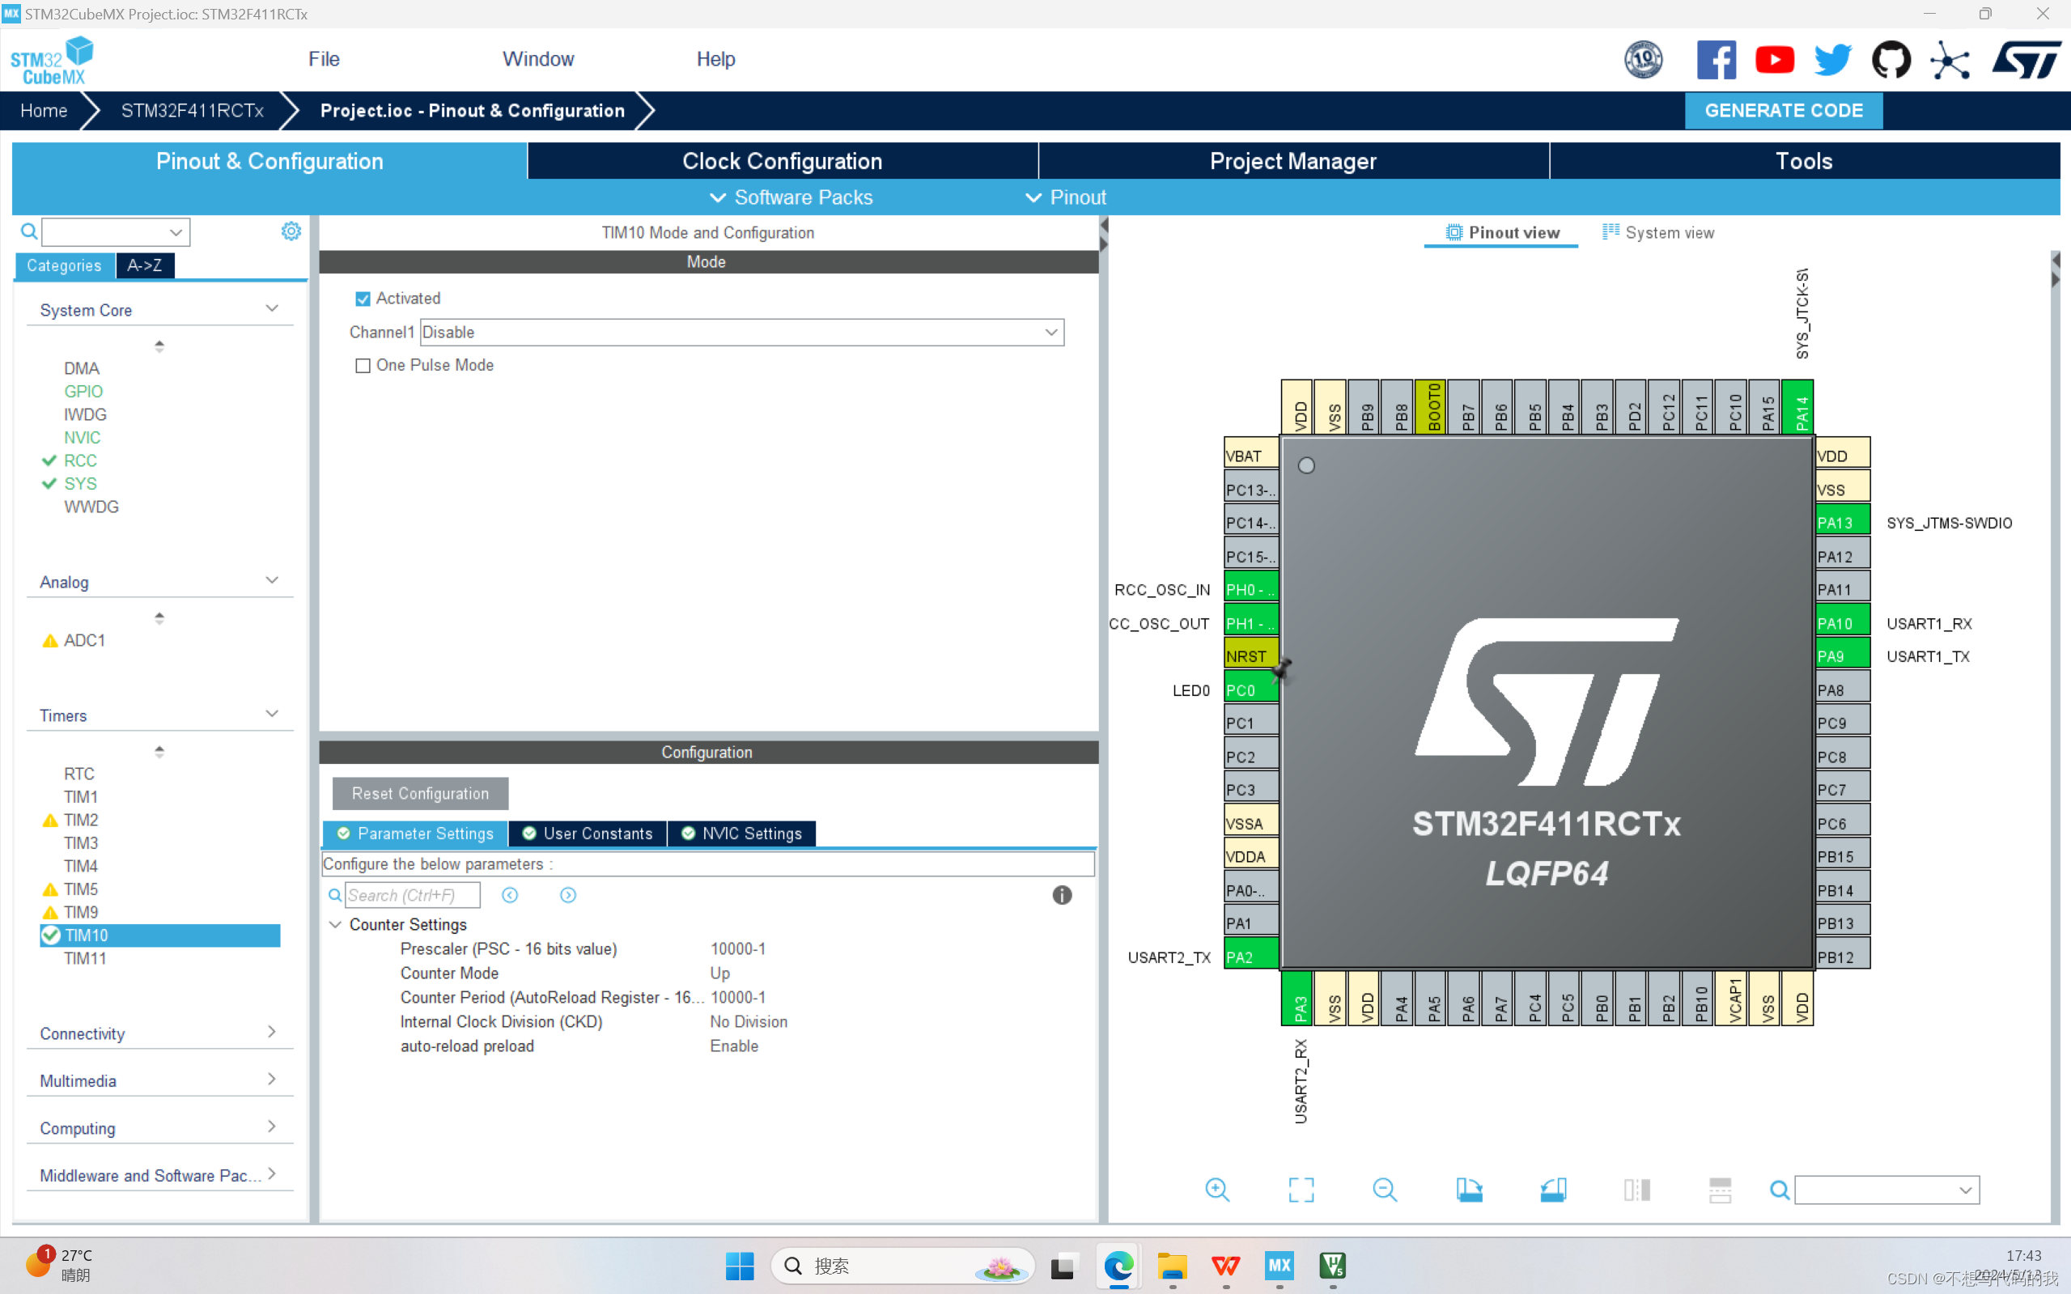Viewport: 2071px width, 1294px height.
Task: Click the STM32CubeMX logo
Action: [x=51, y=60]
